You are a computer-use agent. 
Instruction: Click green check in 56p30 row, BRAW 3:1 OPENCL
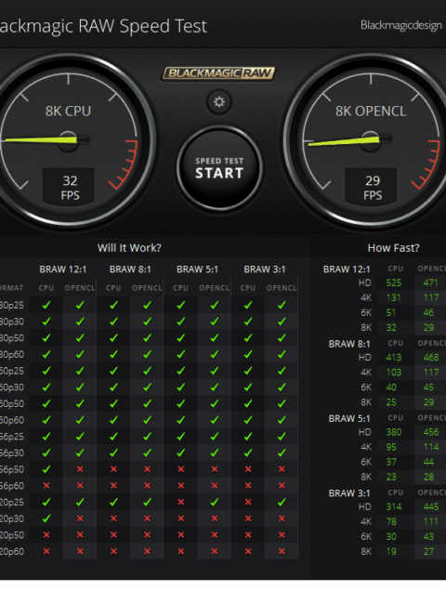pyautogui.click(x=282, y=453)
